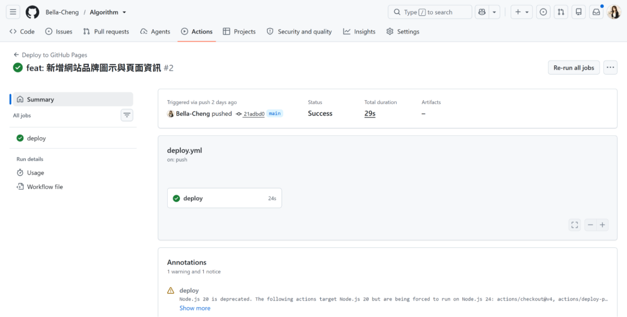Open the hamburger navigation menu
The height and width of the screenshot is (317, 627).
tap(13, 12)
